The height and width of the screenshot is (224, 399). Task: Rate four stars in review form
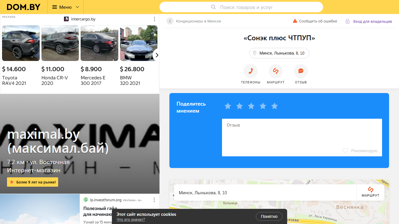pyautogui.click(x=263, y=106)
